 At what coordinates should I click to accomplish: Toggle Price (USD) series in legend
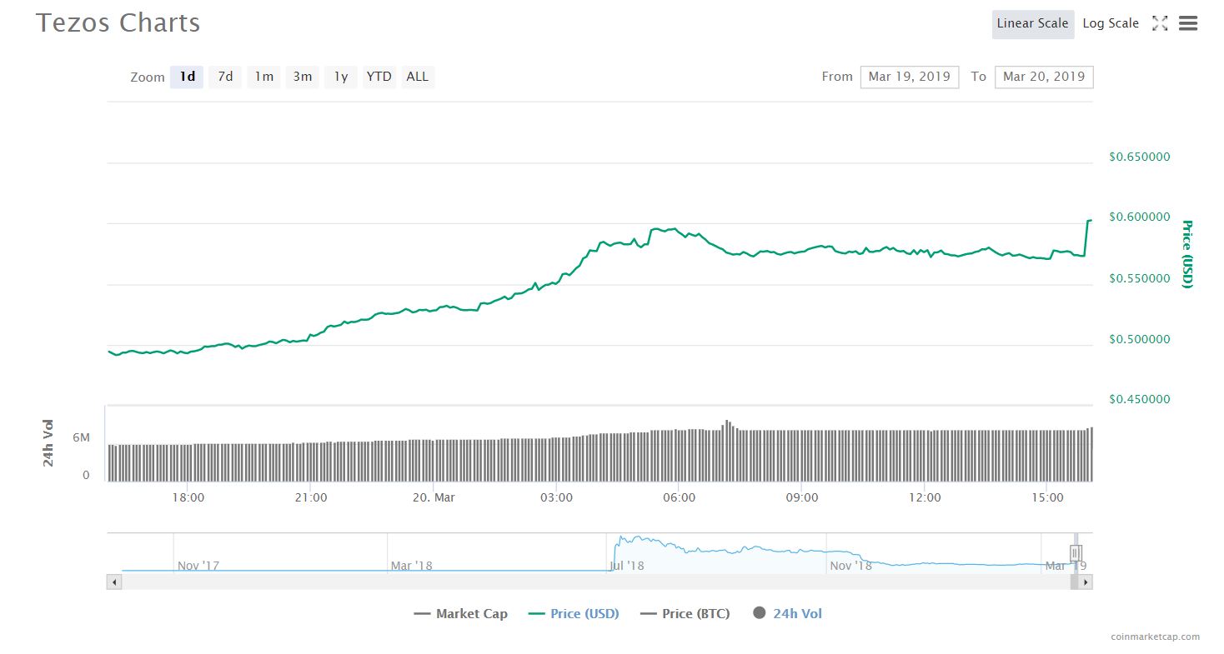pos(574,614)
